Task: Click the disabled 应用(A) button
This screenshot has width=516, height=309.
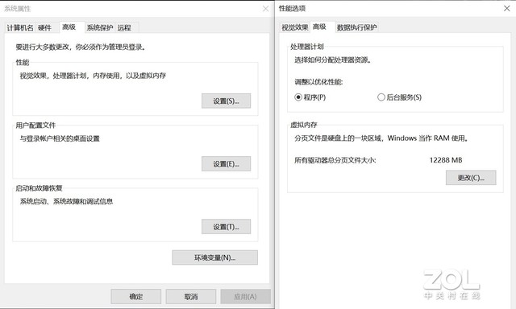Action: 245,296
